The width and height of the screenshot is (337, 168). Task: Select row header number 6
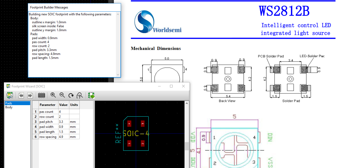click(35, 137)
